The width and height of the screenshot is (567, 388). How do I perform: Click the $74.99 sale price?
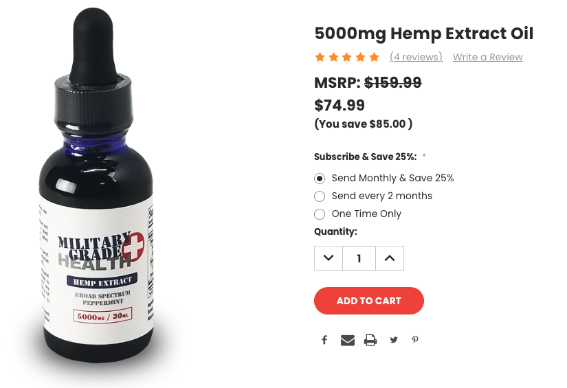(340, 105)
